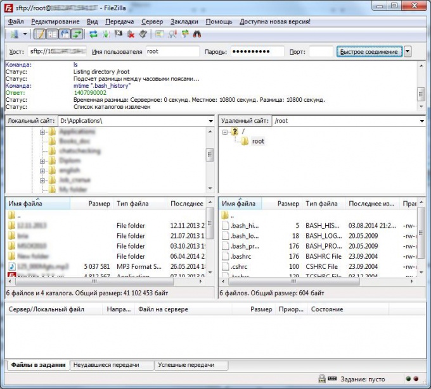Viewport: 431px width, 389px height.
Task: Click the question-mark root folder icon
Action: [x=235, y=132]
